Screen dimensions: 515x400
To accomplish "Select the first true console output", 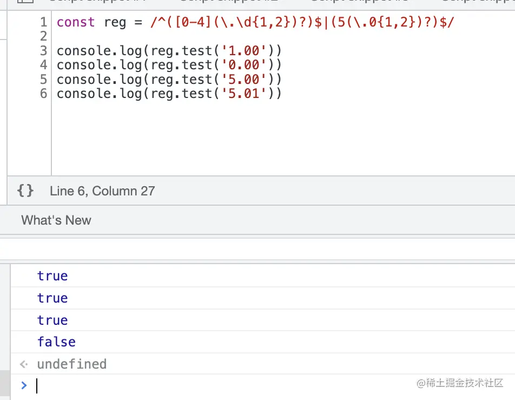I will [x=52, y=276].
